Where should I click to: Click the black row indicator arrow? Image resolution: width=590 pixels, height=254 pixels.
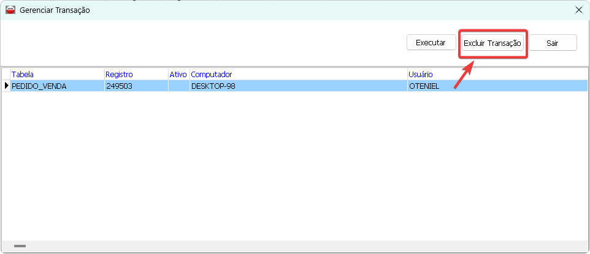[6, 86]
